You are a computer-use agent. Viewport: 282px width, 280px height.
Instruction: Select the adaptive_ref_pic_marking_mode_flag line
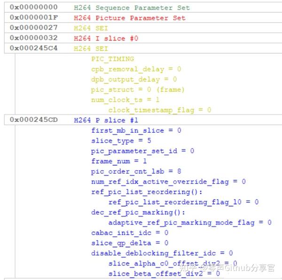[189, 222]
